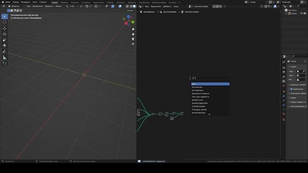This screenshot has width=308, height=173.
Task: Select the Select Box tool
Action: click(4, 16)
